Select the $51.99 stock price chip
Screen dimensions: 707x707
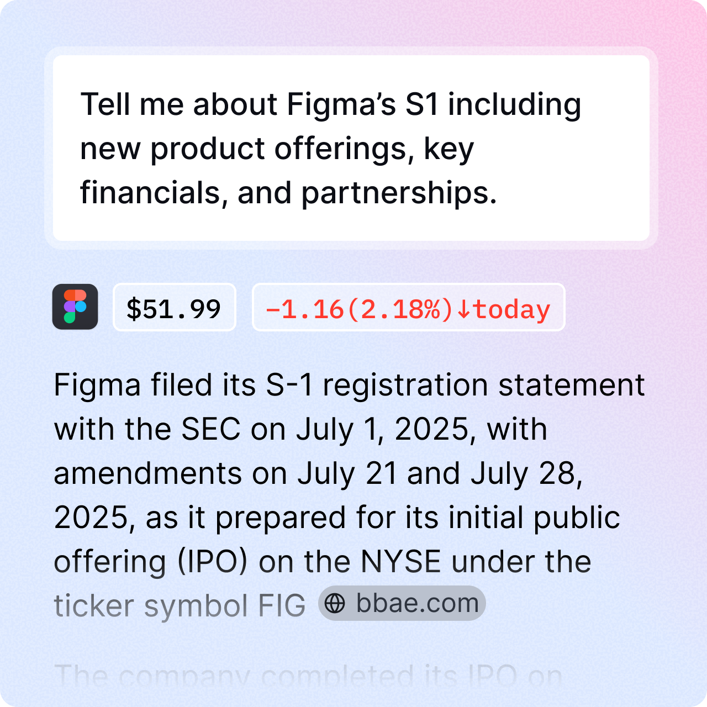click(174, 308)
